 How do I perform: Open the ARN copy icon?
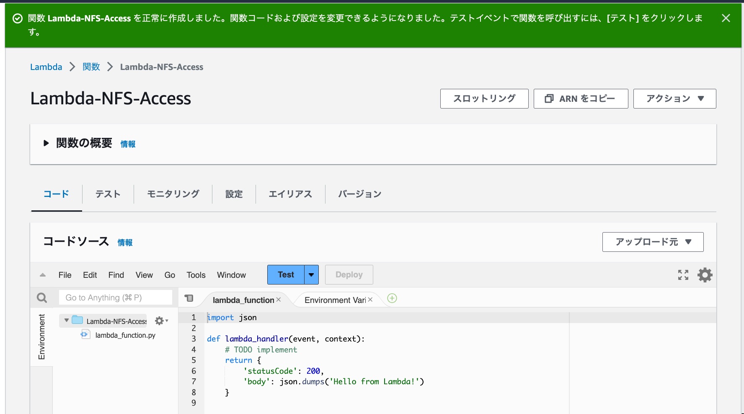[x=549, y=98]
